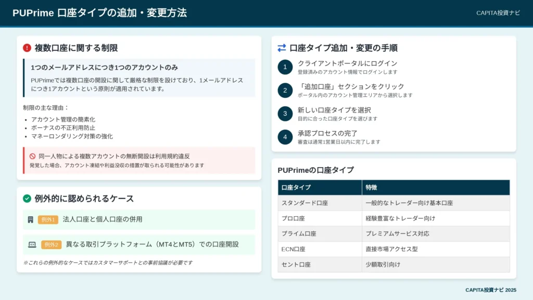Image resolution: width=533 pixels, height=300 pixels.
Task: Click the table cell スタンダード口座
Action: coord(320,203)
